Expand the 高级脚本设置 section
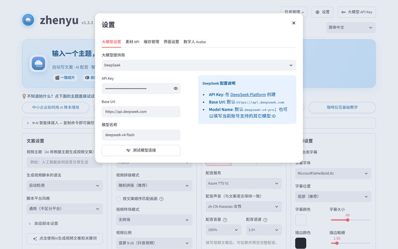Screen dimensions: 398x249 [44, 224]
